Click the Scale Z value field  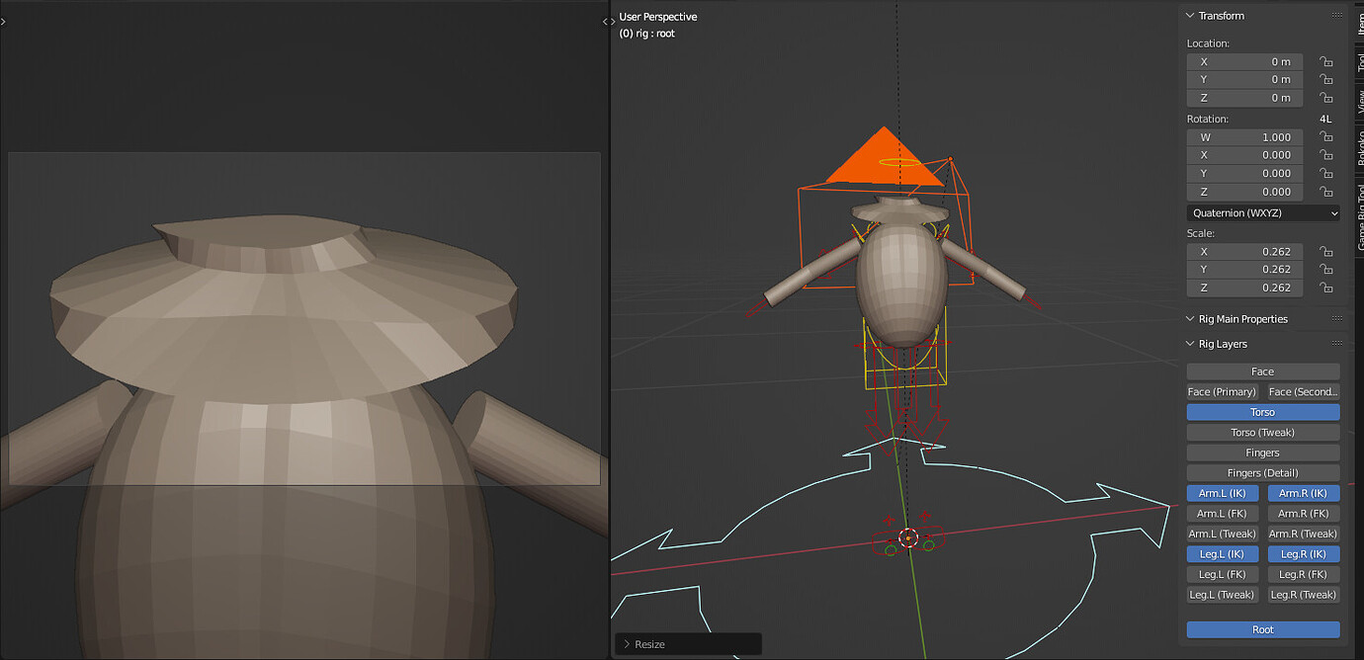click(x=1245, y=288)
